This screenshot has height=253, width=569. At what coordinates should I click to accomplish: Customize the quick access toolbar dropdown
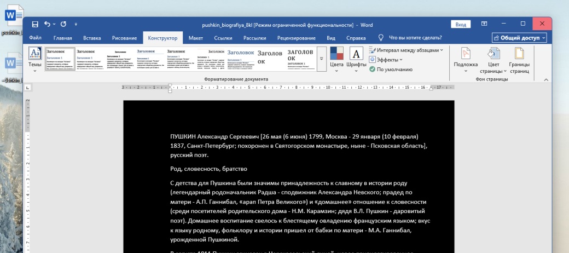76,24
